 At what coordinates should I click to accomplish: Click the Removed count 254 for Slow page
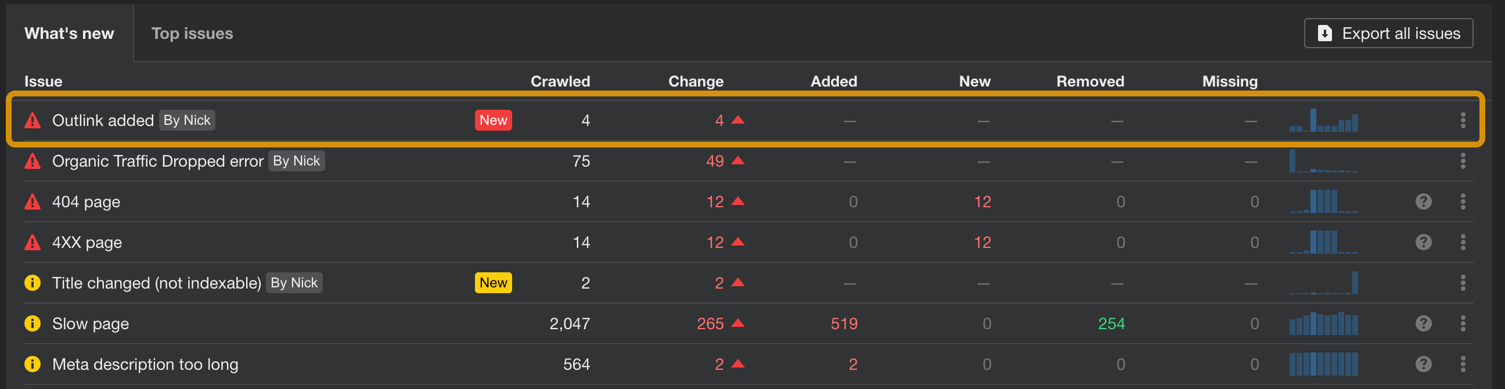[1111, 323]
